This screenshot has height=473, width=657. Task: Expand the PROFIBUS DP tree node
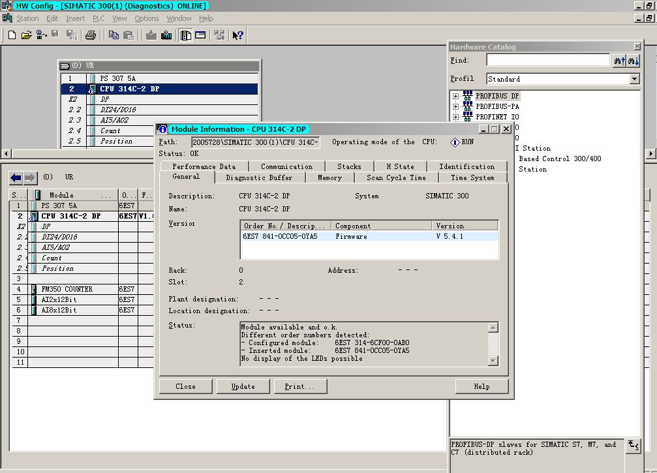(x=455, y=97)
